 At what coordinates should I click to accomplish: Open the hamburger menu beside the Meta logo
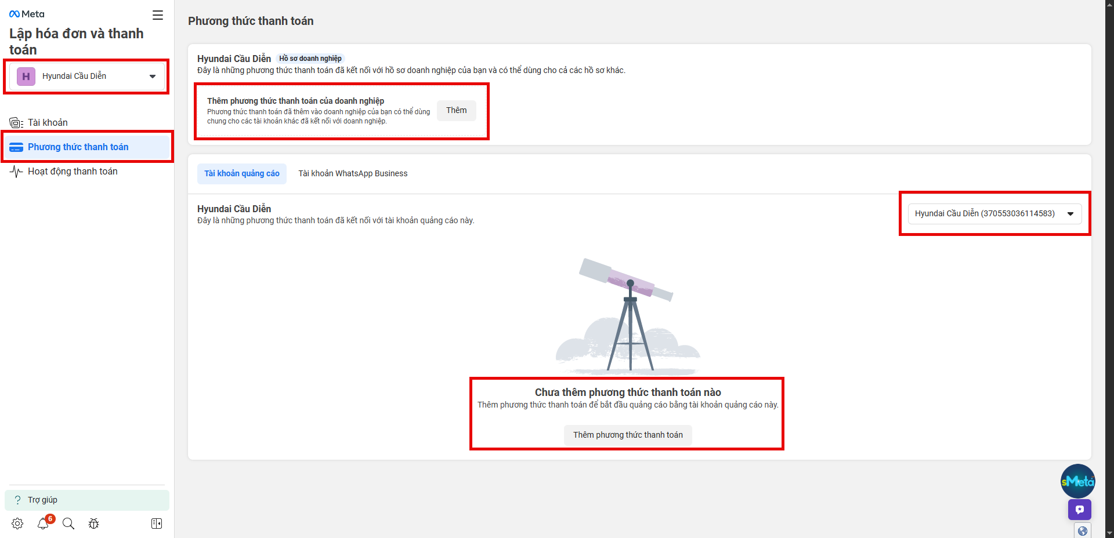[x=158, y=15]
